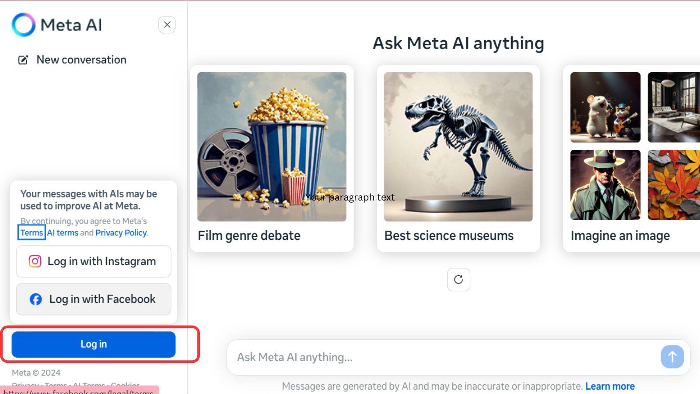The width and height of the screenshot is (700, 394).
Task: Click the New conversation pencil icon
Action: tap(23, 60)
